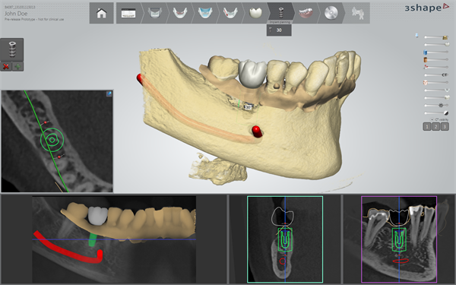Viewport: 456px width, 285px height.
Task: Select red nerve endpoint near chin in 3D view
Action: tap(257, 131)
